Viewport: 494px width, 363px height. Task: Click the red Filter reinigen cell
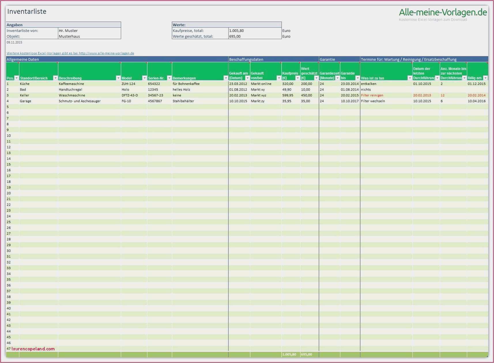[x=372, y=95]
